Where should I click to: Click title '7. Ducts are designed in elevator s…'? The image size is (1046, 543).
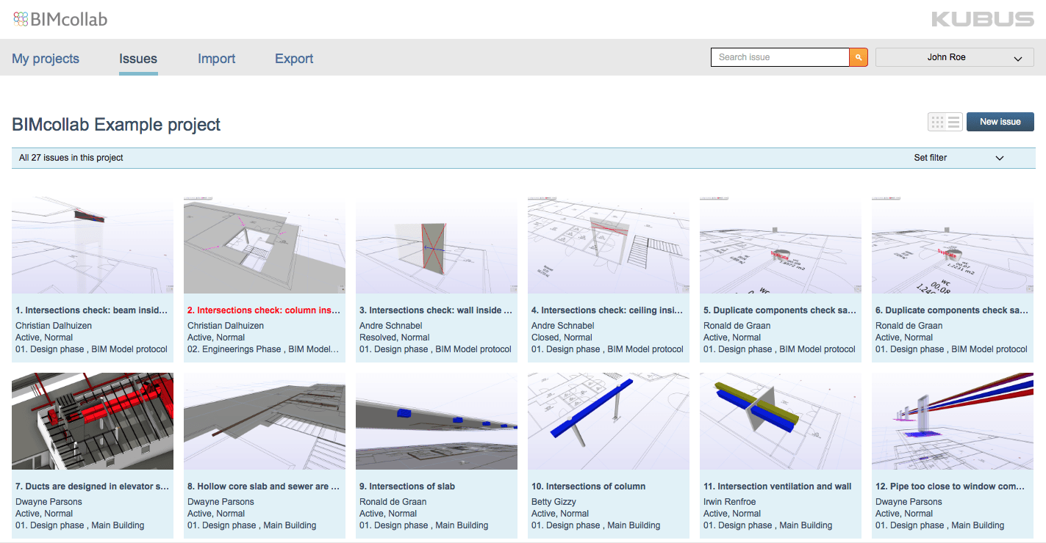point(92,486)
